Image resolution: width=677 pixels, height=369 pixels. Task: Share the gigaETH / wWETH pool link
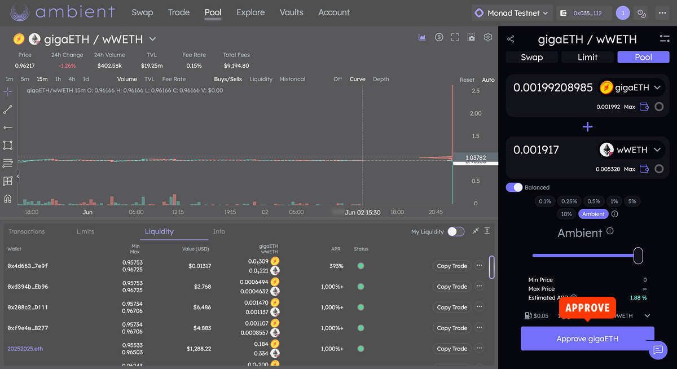(x=511, y=39)
